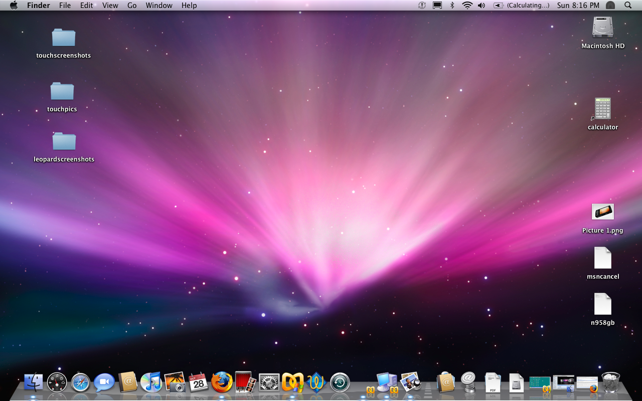
Task: Open Safari from the Dock
Action: click(x=80, y=382)
